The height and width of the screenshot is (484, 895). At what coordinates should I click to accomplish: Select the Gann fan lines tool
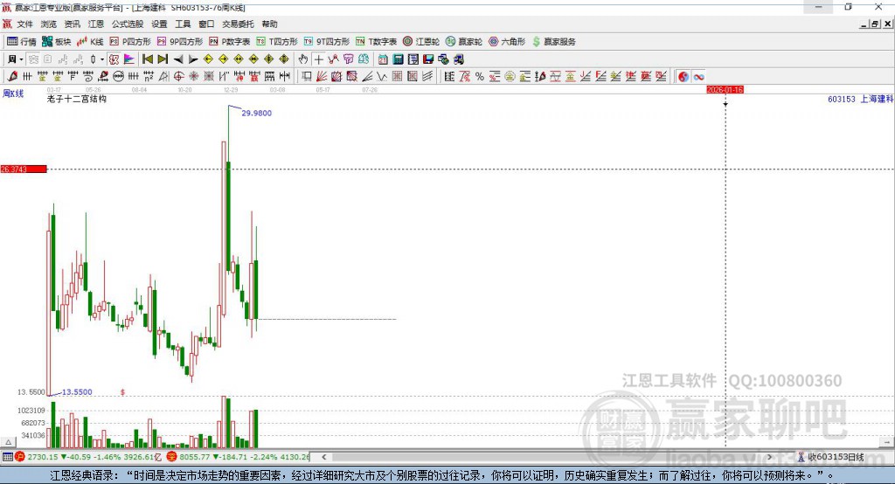[x=322, y=77]
